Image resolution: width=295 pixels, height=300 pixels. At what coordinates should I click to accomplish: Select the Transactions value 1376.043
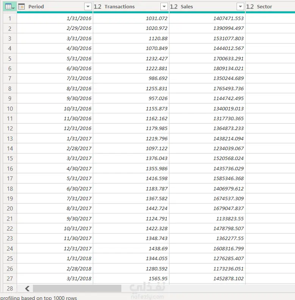(131, 159)
